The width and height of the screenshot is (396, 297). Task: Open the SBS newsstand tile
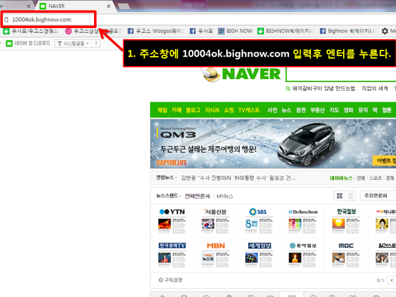coord(260,221)
